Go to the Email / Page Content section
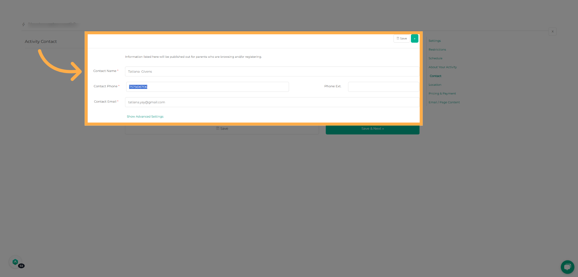Screen dimensions: 578x277 coord(444,102)
